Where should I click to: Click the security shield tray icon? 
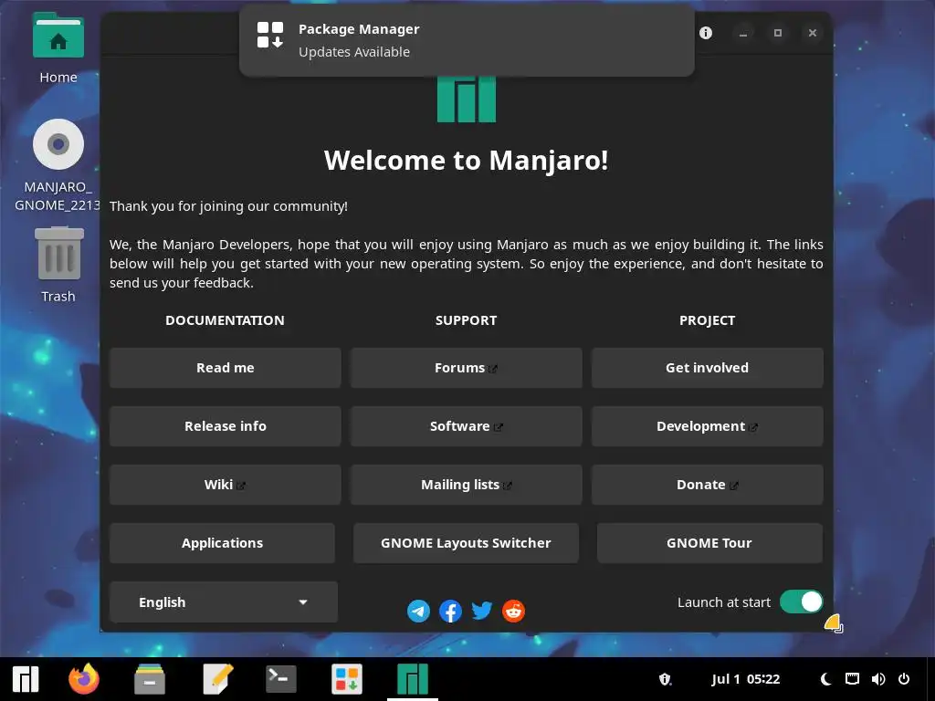pos(665,679)
